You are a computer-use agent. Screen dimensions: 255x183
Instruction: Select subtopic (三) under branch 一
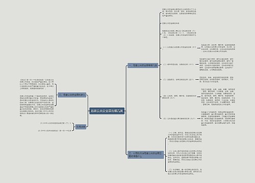[178, 79]
